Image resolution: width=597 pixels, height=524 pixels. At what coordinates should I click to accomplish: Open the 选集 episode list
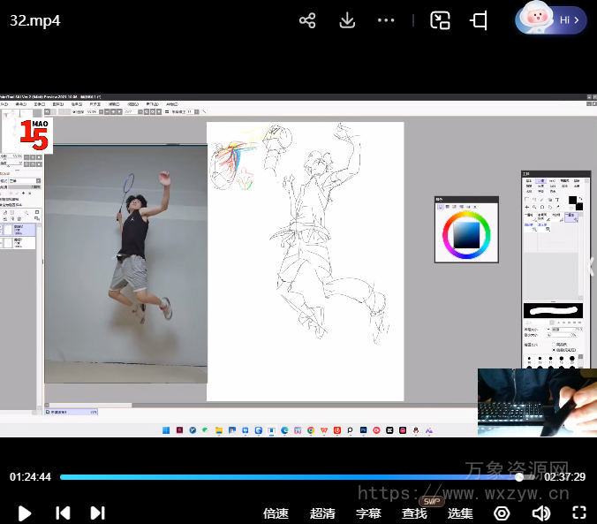click(460, 513)
